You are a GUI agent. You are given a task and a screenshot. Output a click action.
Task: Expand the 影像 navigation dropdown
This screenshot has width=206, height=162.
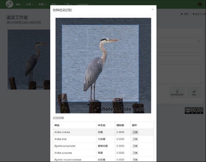click(42, 4)
